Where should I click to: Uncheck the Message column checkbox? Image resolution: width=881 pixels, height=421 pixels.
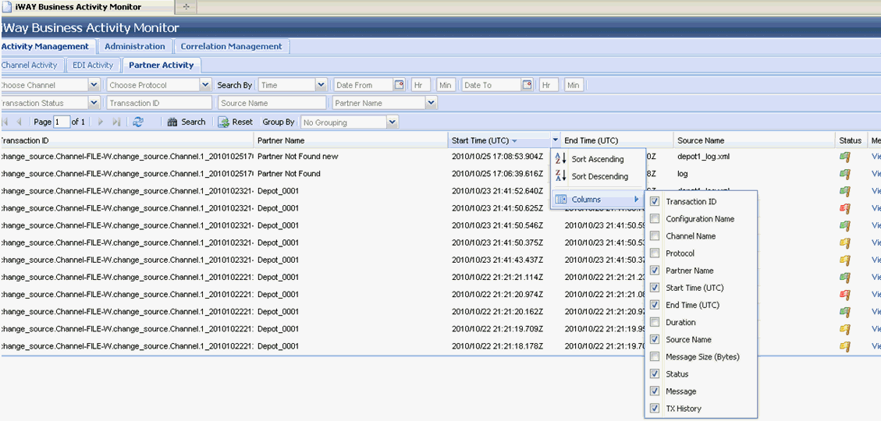point(655,391)
